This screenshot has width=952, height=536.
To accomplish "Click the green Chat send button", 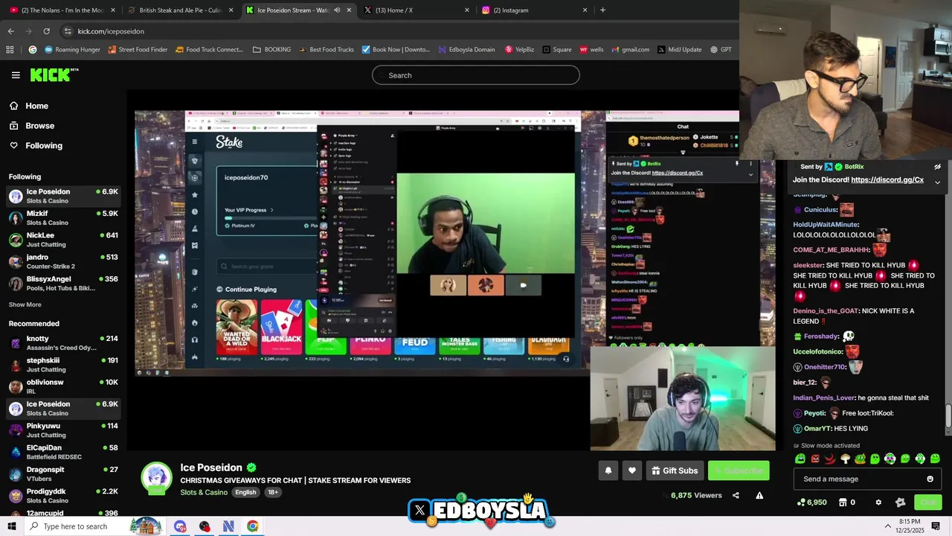I will point(927,502).
